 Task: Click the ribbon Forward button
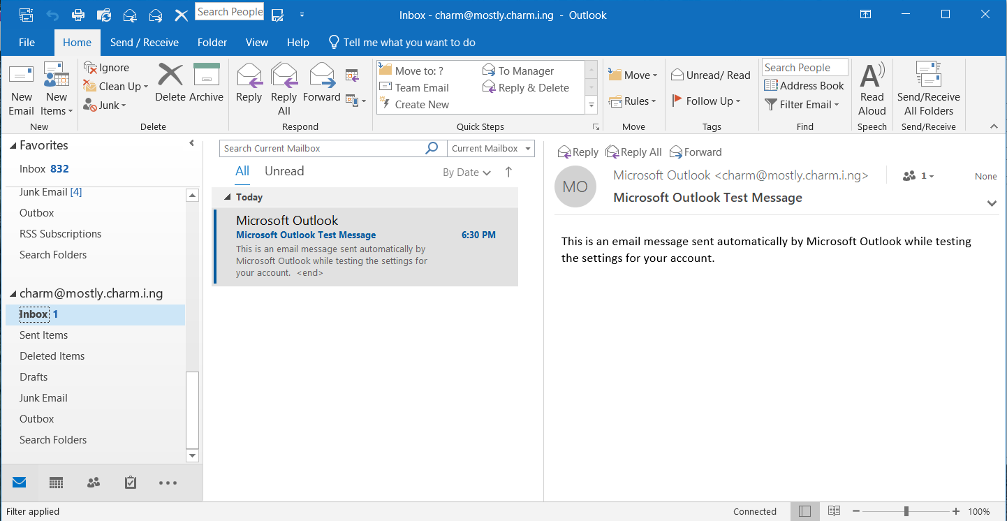point(322,83)
